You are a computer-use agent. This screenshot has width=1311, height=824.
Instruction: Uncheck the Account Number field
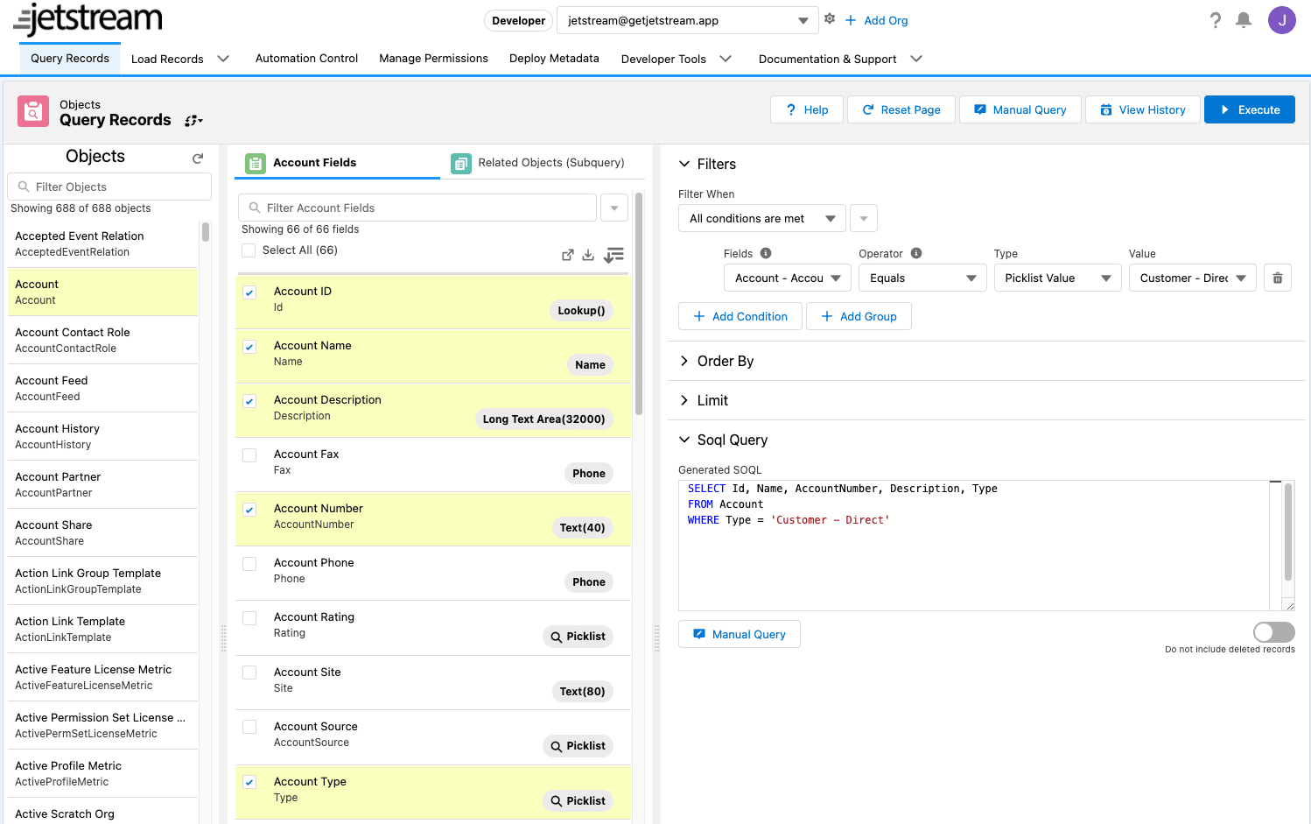pyautogui.click(x=249, y=510)
